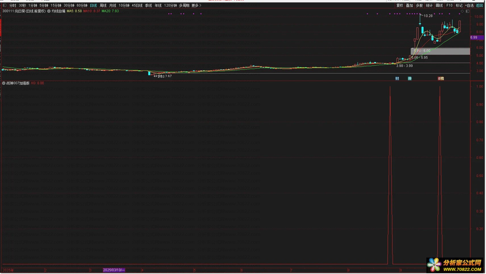Open the 标记 mark tool
The height and width of the screenshot is (274, 486).
459,5
